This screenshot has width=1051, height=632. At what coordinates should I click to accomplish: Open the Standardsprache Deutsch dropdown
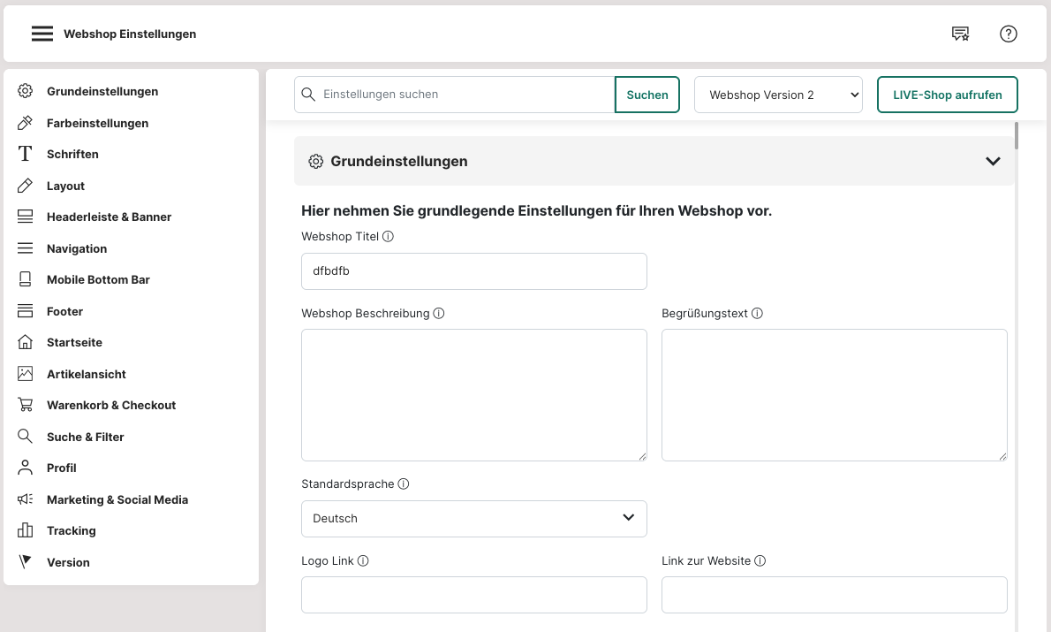(473, 519)
